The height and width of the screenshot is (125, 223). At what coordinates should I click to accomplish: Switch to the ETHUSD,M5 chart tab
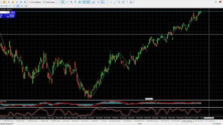[176, 121]
